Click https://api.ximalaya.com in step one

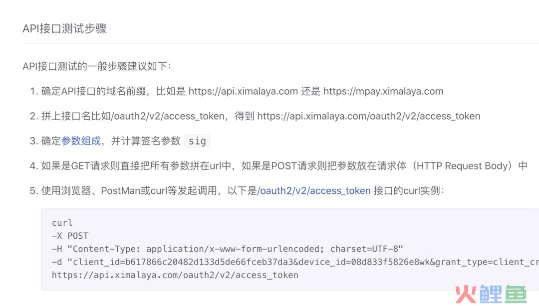pos(243,91)
